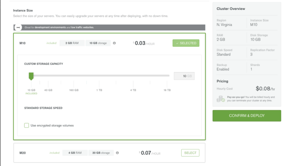The image size is (290, 166).
Task: Click the M20 info icon
Action: coord(117,153)
